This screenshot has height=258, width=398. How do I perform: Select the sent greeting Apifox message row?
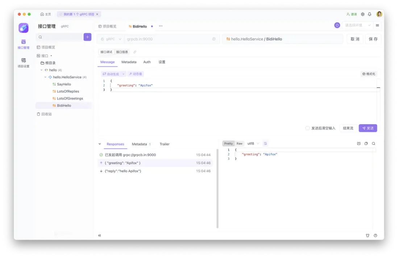(x=155, y=163)
